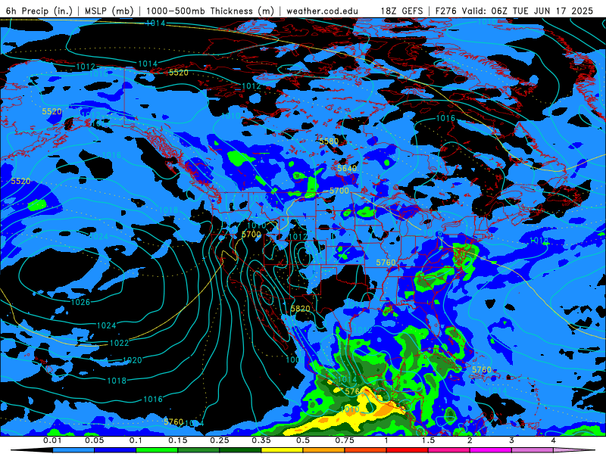Viewport: 606px width, 454px height.
Task: Click the 5820 thickness contour label
Action: coord(300,309)
